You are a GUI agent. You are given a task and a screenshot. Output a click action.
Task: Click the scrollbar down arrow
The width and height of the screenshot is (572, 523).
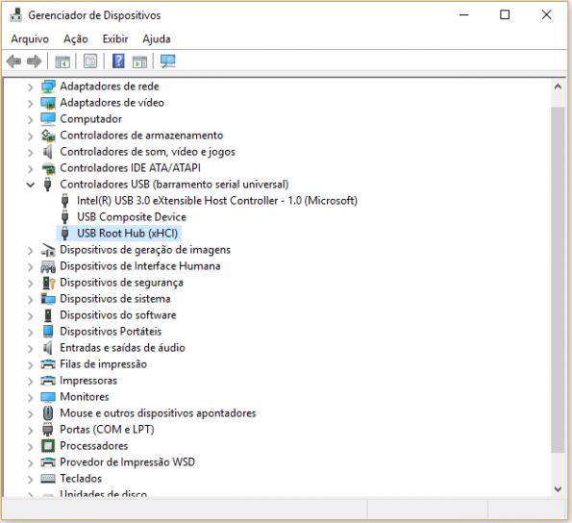click(558, 489)
